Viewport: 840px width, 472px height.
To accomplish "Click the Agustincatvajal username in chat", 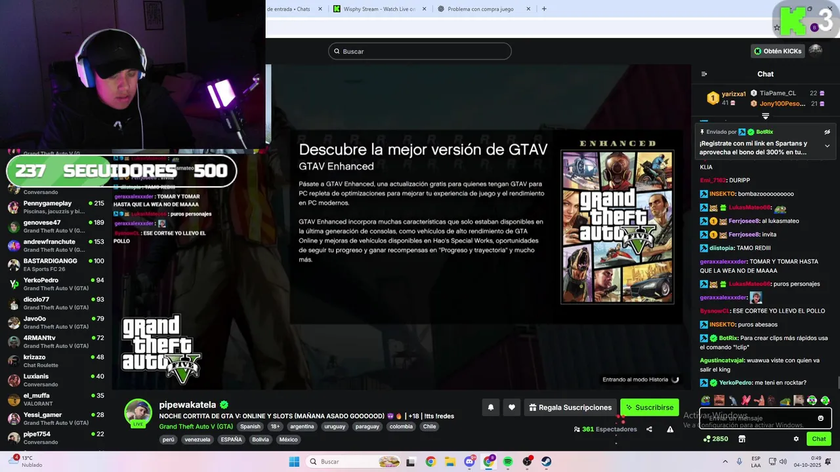I will tap(722, 360).
